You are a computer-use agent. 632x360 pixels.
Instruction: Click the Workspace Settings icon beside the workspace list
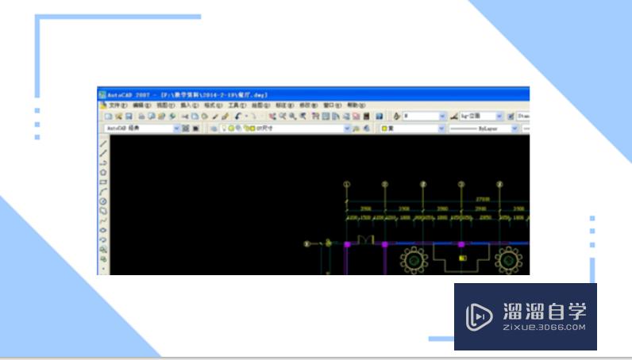pos(186,128)
